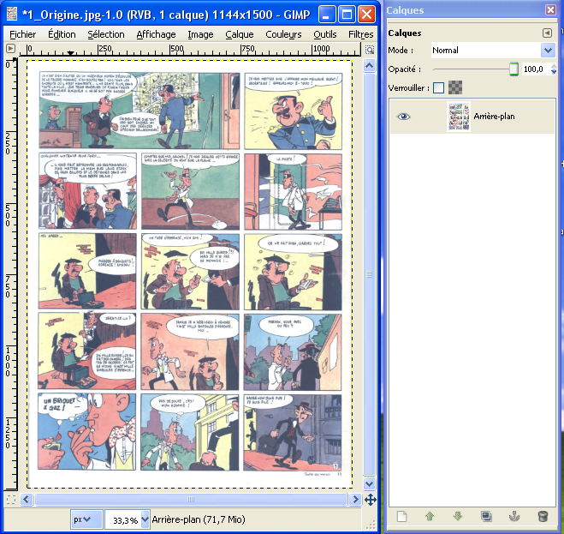Click the 33,3% zoom input field

pos(123,519)
